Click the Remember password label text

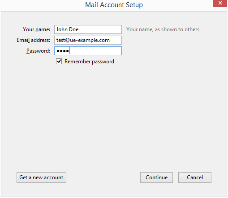(x=89, y=62)
